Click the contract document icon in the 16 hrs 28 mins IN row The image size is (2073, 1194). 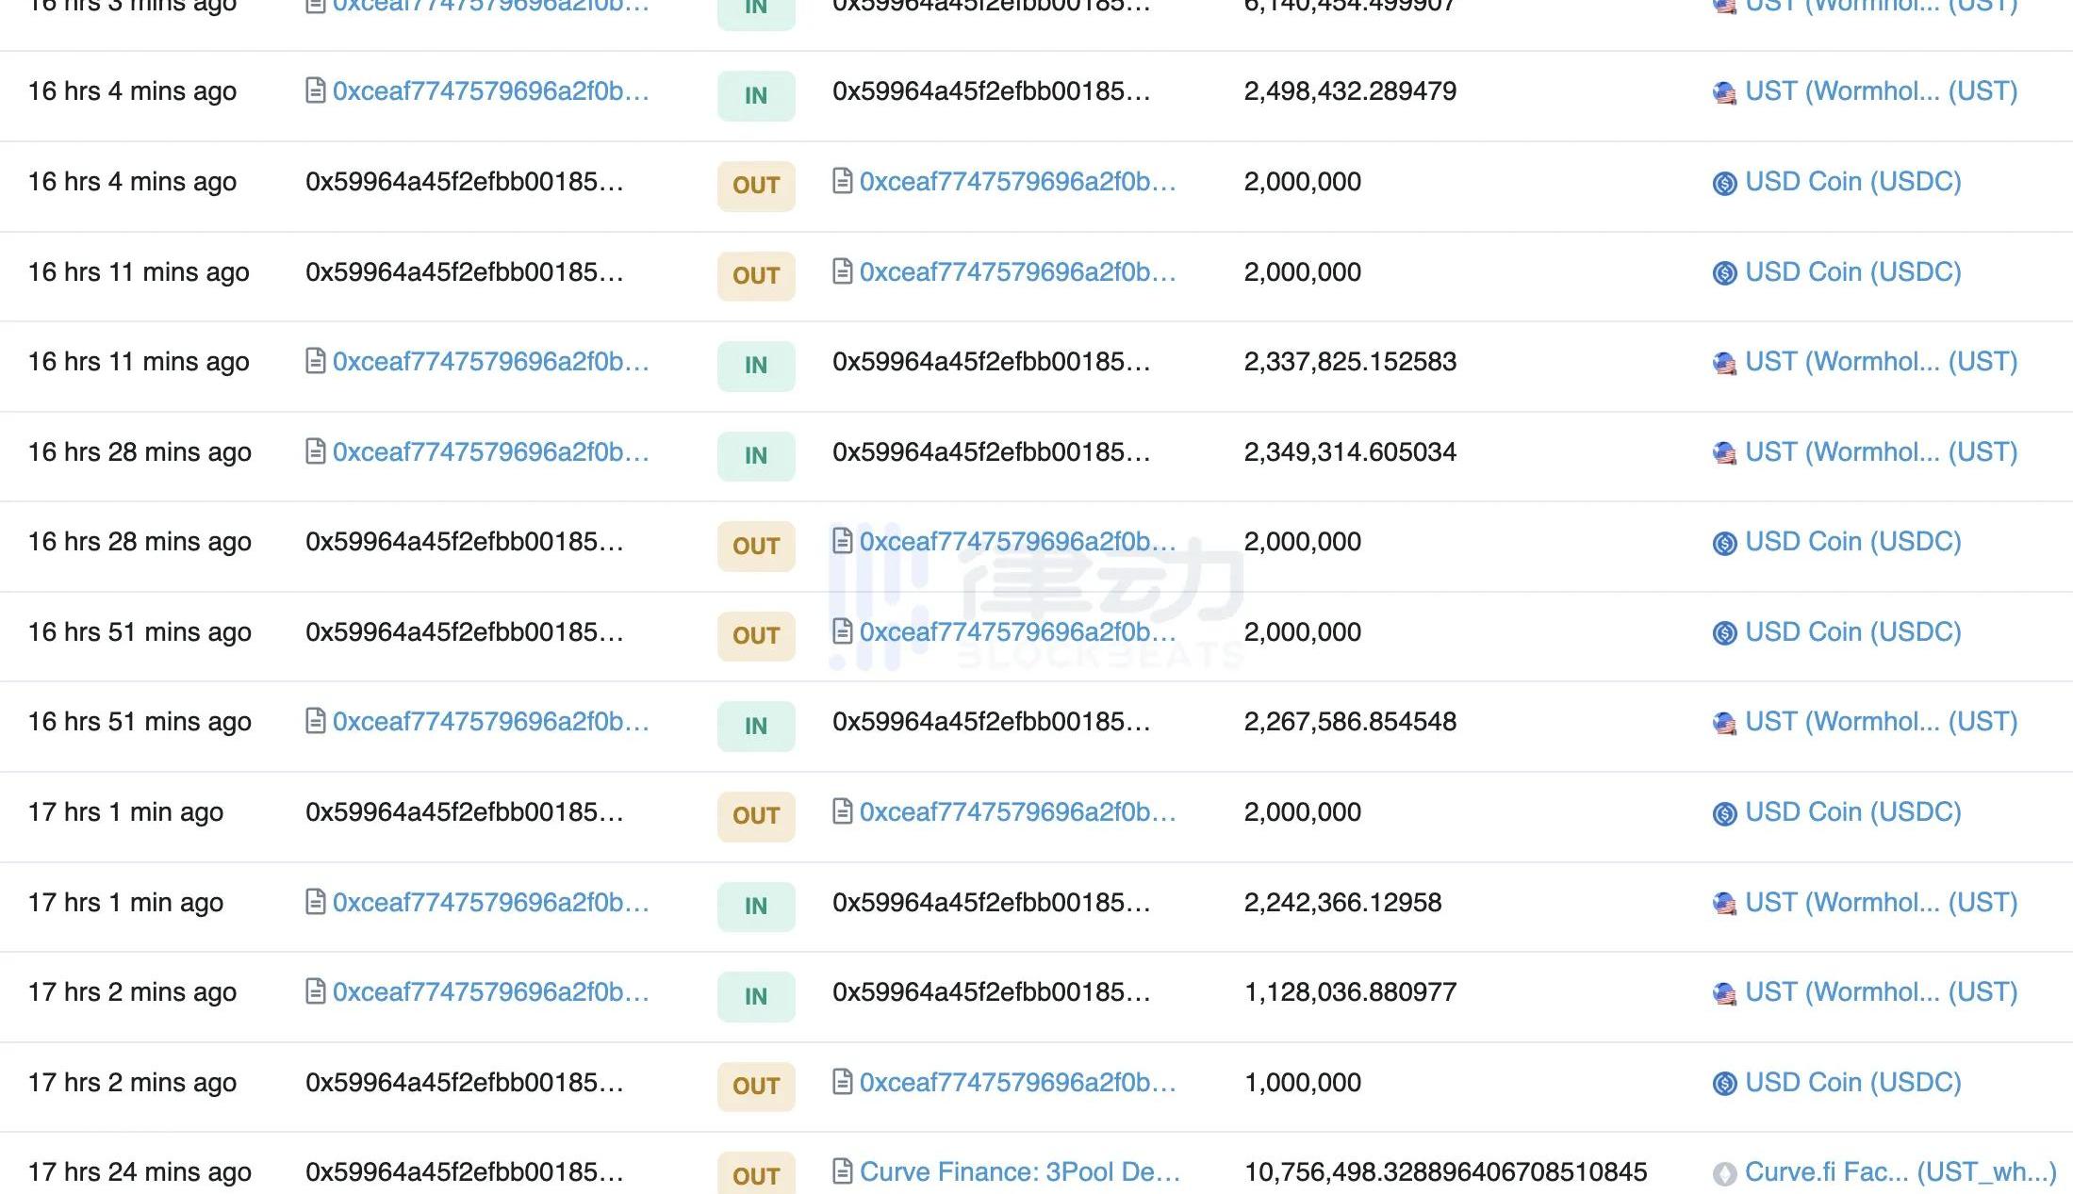click(x=316, y=452)
